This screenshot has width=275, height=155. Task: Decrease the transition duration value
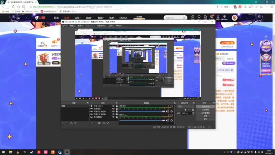(x=193, y=114)
